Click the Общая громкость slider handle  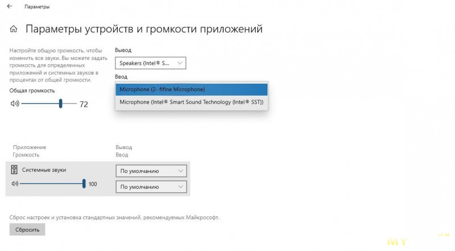[60, 104]
